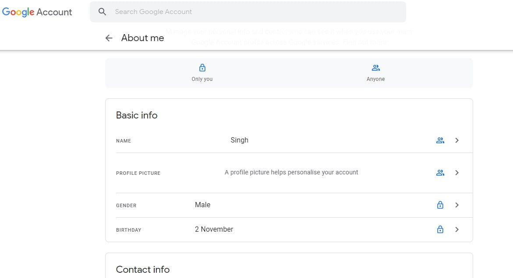513x278 pixels.
Task: Select the Male gender value
Action: (202, 205)
